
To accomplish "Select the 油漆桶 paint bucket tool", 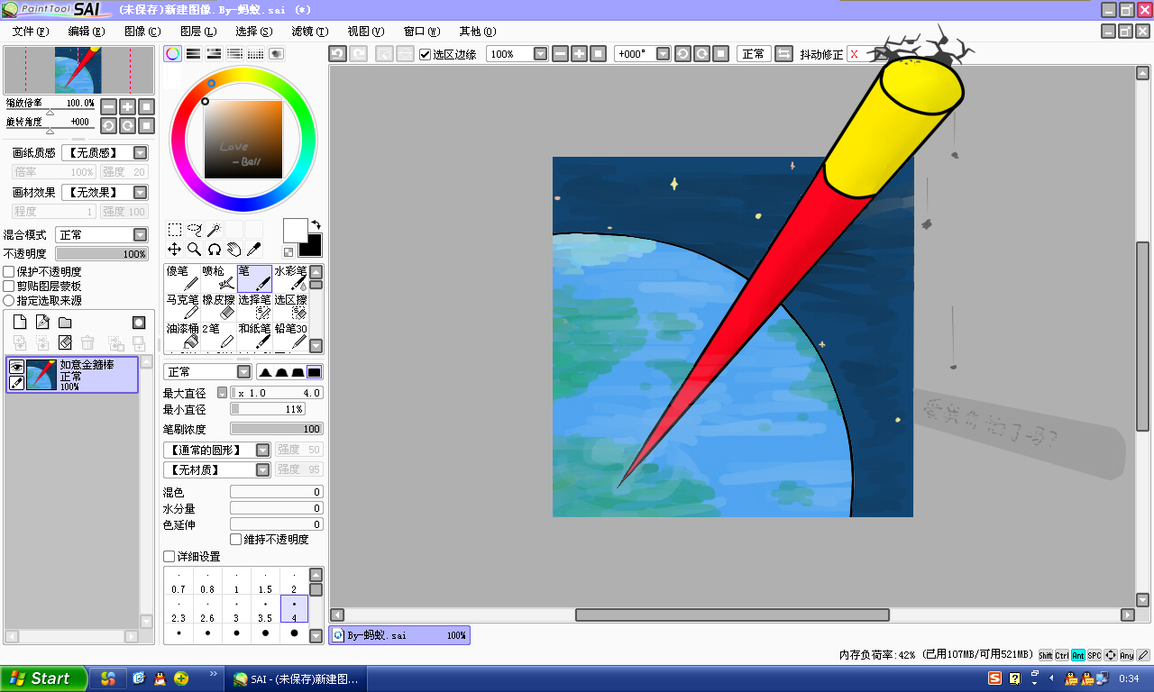I will [182, 336].
